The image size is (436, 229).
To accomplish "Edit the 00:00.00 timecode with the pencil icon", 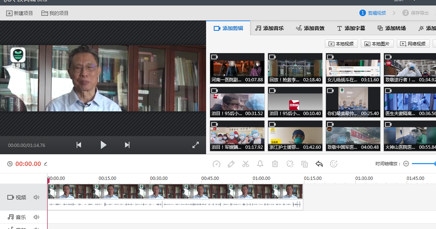I will 46,164.
